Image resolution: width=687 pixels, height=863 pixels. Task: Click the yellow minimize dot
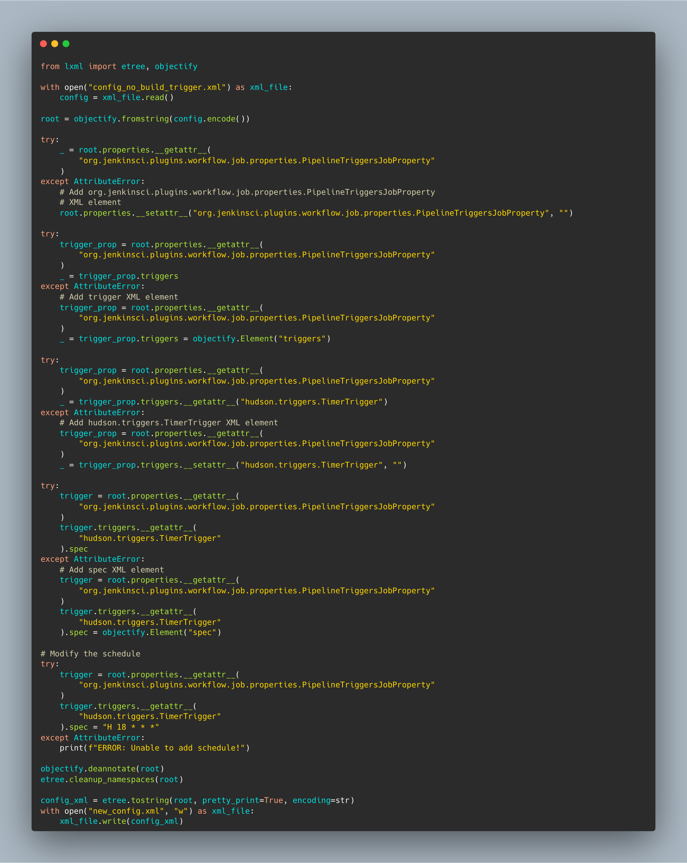coord(55,44)
